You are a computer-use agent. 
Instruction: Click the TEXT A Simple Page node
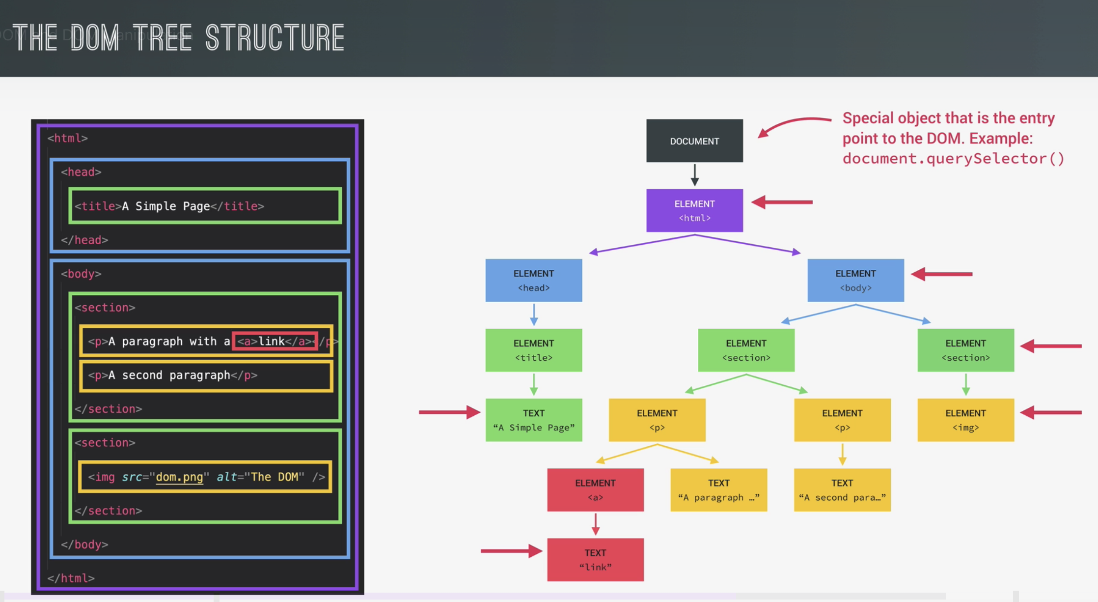pyautogui.click(x=533, y=420)
